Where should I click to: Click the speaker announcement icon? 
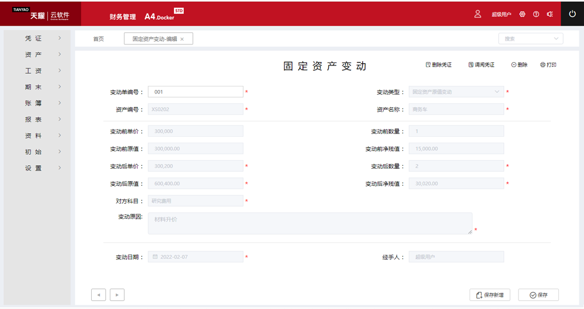pyautogui.click(x=550, y=14)
